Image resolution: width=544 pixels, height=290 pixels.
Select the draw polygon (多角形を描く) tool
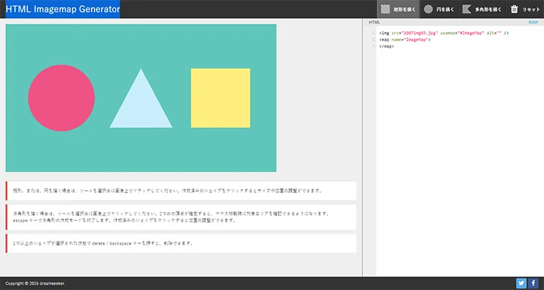[482, 10]
